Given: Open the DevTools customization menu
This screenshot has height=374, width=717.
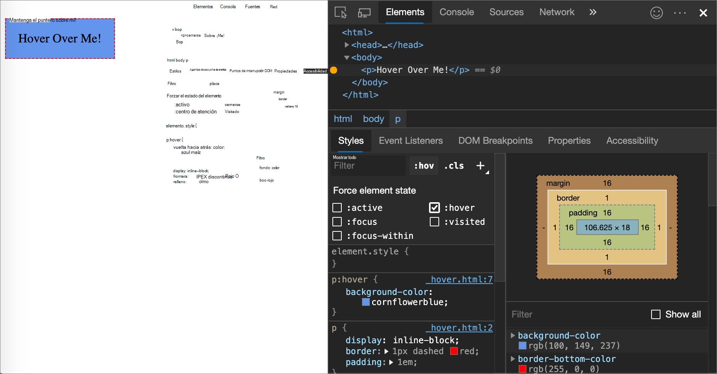Looking at the screenshot, I should point(680,12).
